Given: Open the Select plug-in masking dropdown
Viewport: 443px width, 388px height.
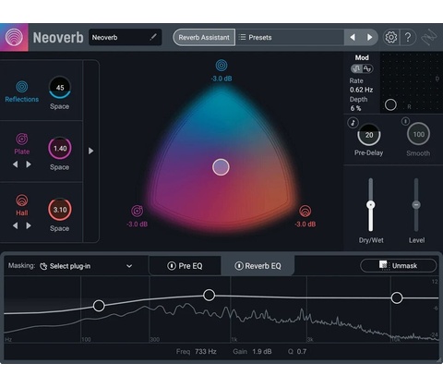Looking at the screenshot, I should coord(86,266).
